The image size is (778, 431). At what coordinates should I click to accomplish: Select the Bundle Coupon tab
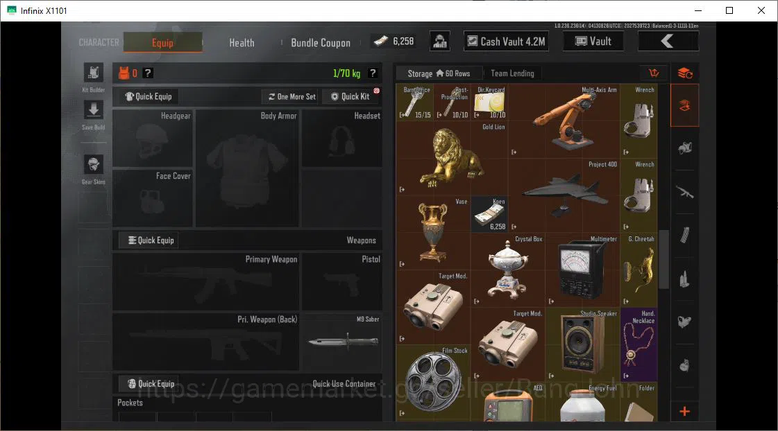coord(321,42)
